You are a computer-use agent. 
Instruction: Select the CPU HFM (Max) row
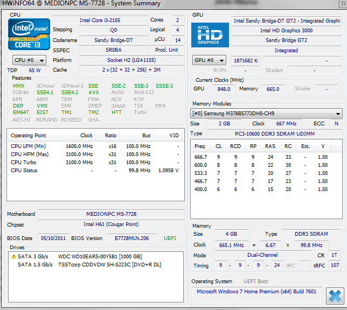click(x=95, y=154)
